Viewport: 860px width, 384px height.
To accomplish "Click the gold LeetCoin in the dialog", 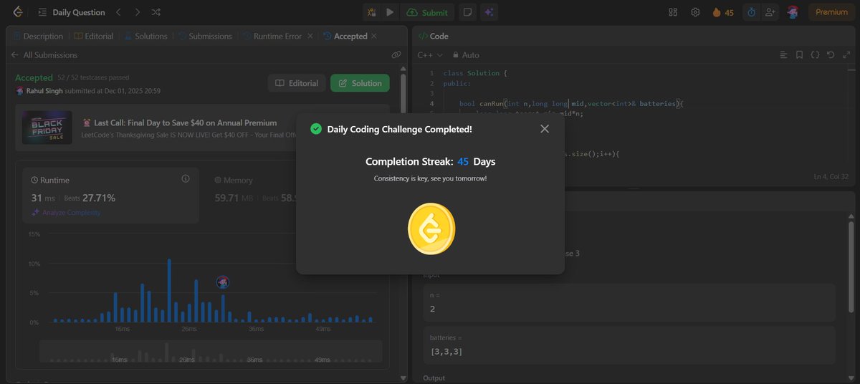I will pos(431,229).
